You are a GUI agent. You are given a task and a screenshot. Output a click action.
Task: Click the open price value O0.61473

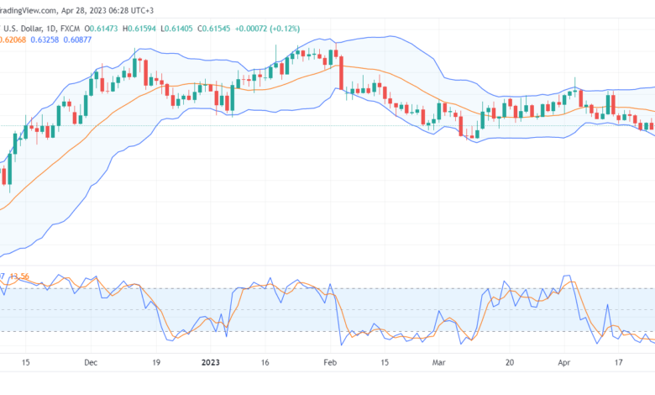(101, 29)
